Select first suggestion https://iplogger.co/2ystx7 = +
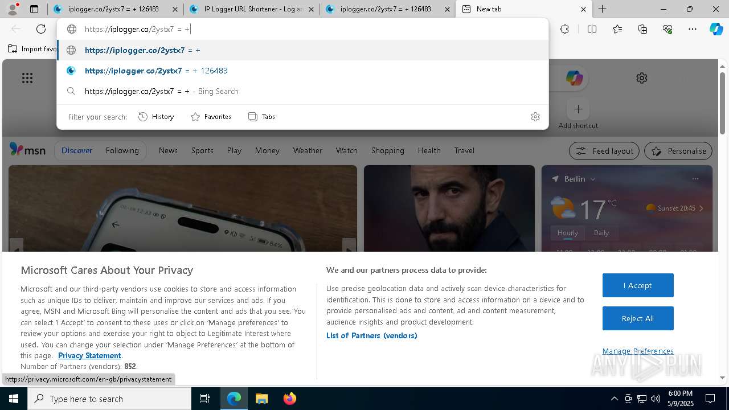729x410 pixels. click(x=302, y=50)
